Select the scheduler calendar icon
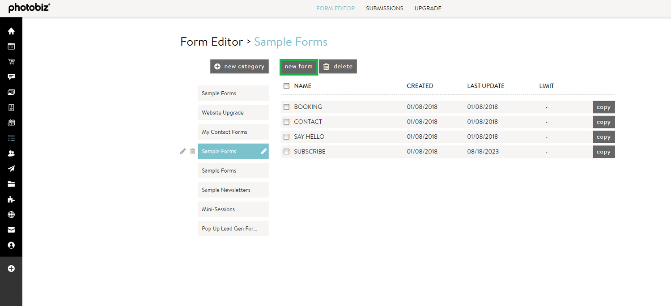This screenshot has width=671, height=306. click(11, 122)
